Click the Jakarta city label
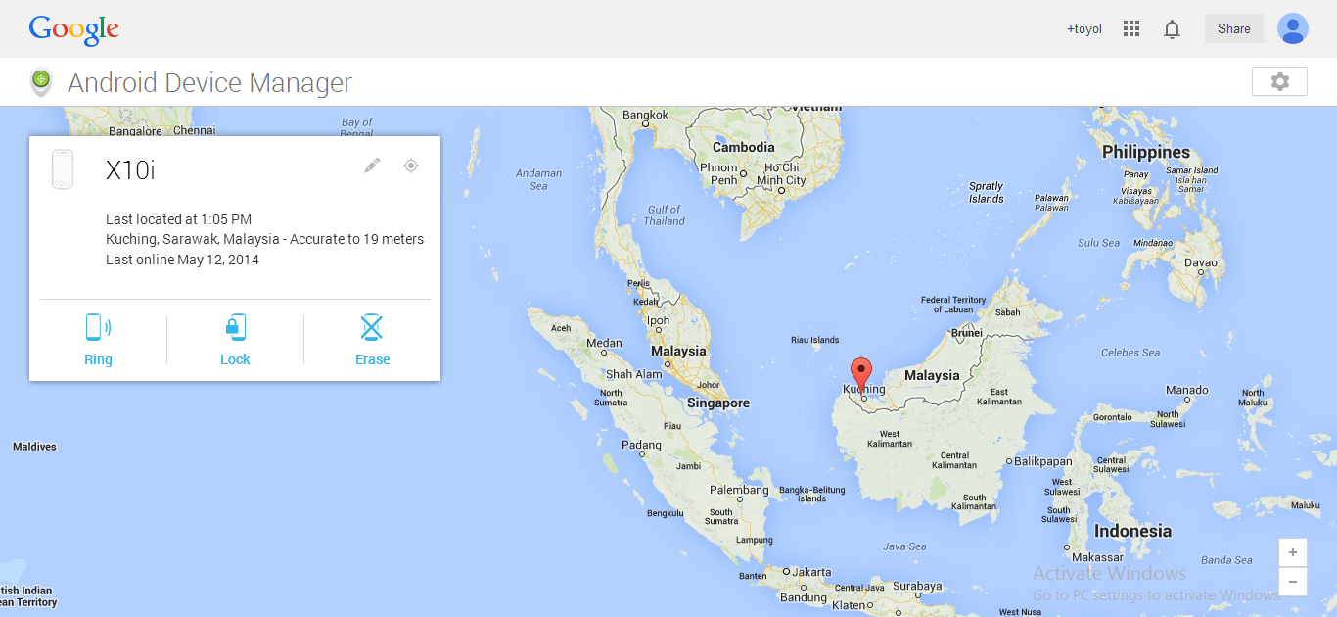Screen dimensions: 1337x617 (811, 572)
